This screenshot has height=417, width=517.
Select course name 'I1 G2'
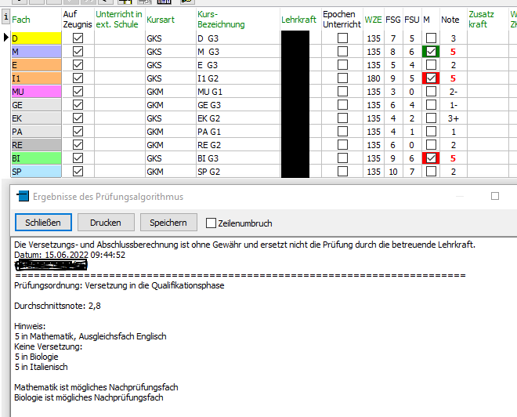208,78
